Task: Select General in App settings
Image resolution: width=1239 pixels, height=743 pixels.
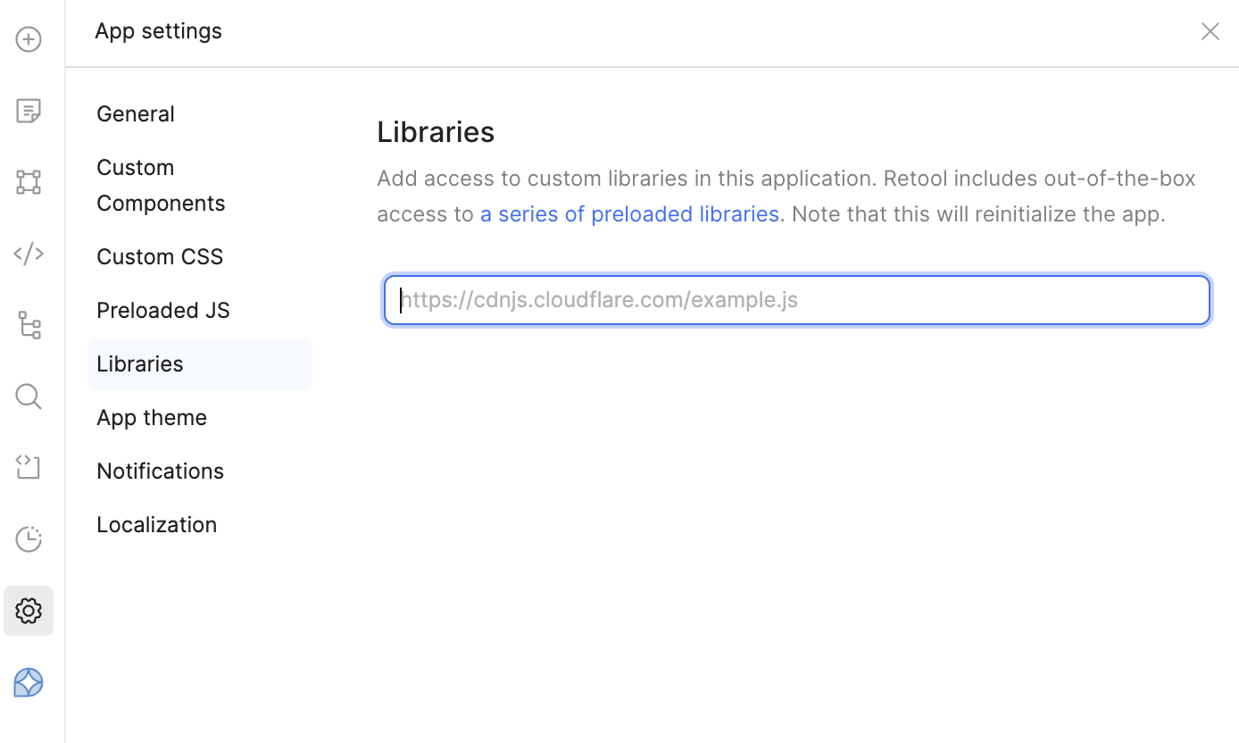Action: pos(136,113)
